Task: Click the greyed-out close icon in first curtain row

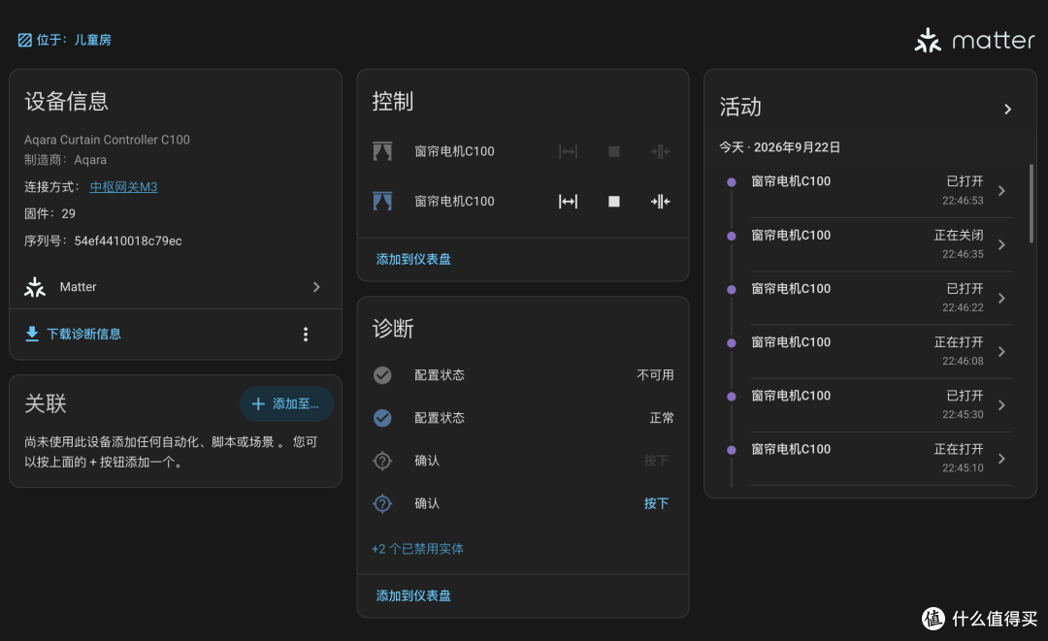Action: tap(661, 151)
